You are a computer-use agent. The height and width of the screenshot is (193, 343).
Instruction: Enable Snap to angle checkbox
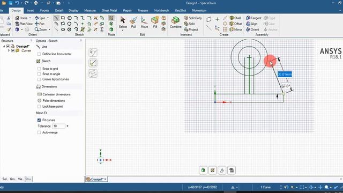[x=39, y=74]
